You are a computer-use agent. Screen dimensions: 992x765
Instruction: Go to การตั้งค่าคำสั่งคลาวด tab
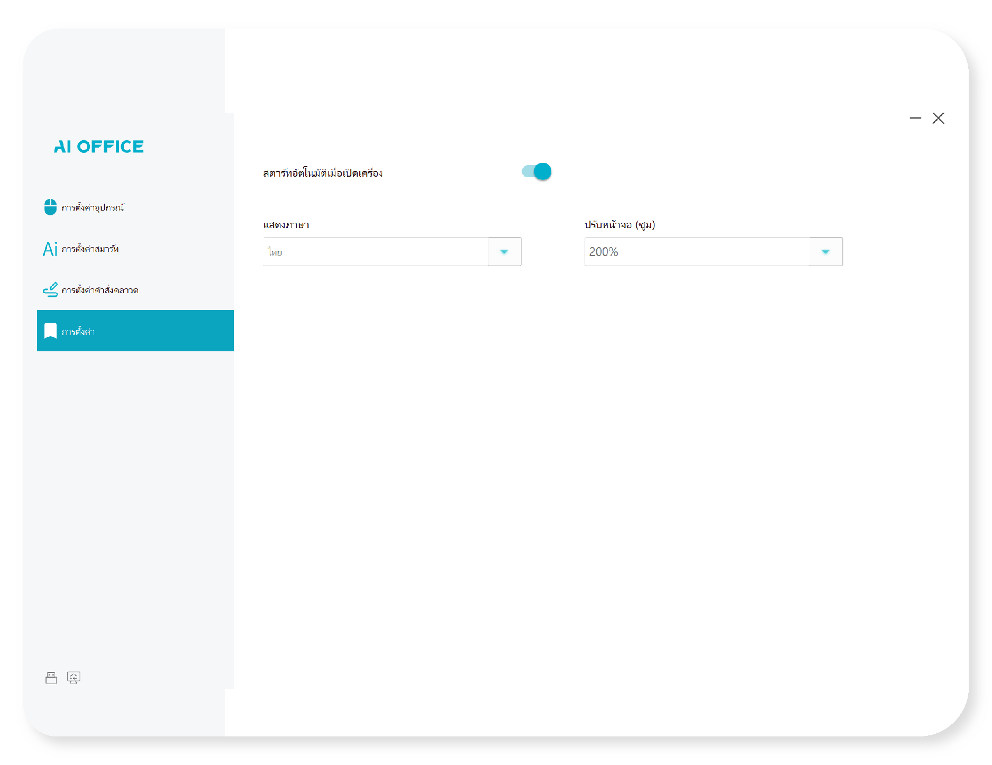click(x=100, y=290)
